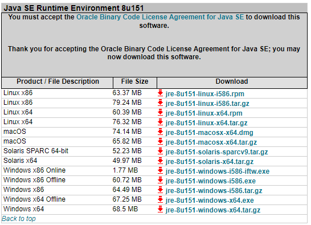Download jre-8u151-macosx-x64.tar.gz link
This screenshot has height=225, width=311.
point(211,142)
